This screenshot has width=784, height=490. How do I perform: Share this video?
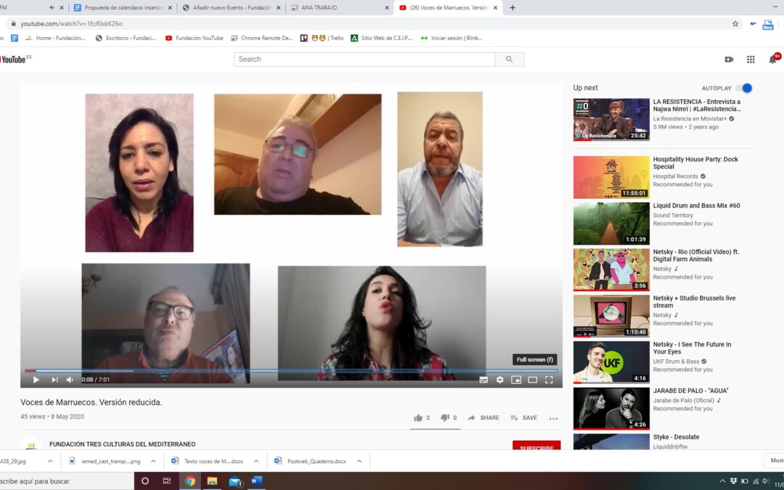coord(483,418)
